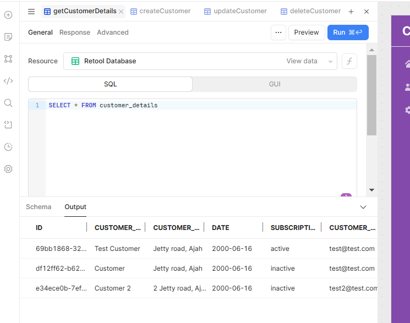Screen dimensions: 410x323
Task: Click the add component plus icon in sidebar
Action: pos(8,15)
